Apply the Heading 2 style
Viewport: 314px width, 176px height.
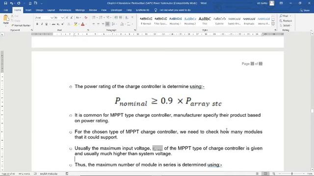pos(190,21)
